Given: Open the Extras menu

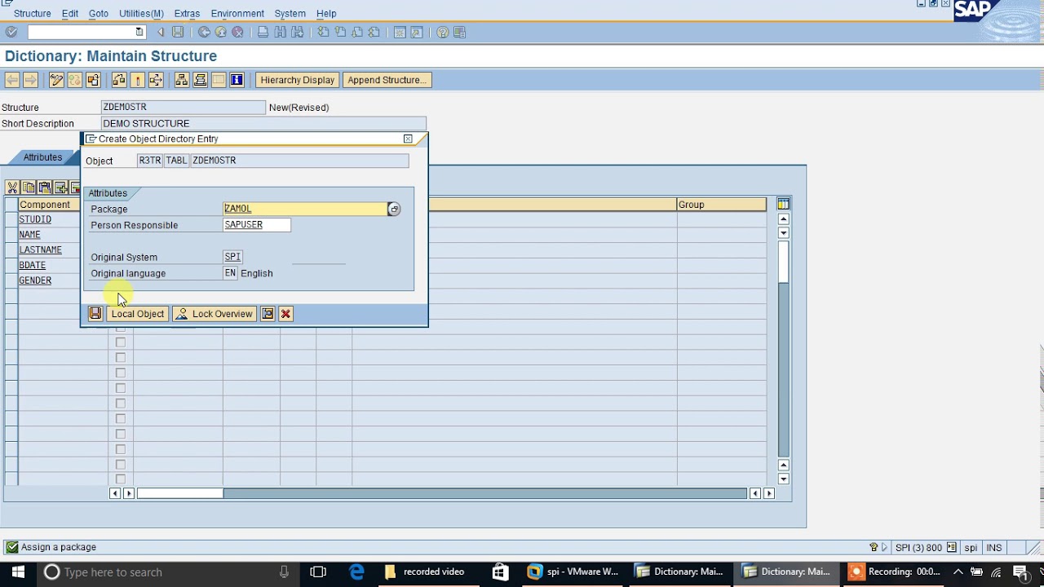Looking at the screenshot, I should [x=187, y=13].
